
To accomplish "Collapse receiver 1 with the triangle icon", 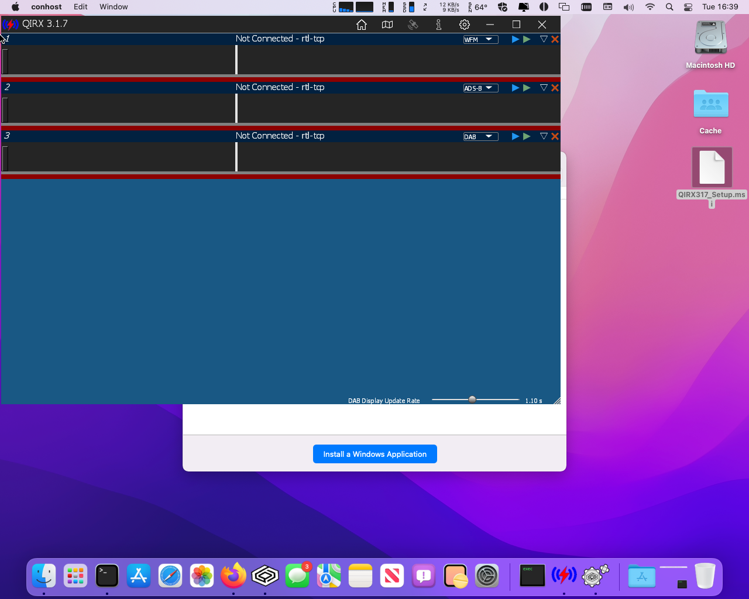I will click(x=544, y=39).
